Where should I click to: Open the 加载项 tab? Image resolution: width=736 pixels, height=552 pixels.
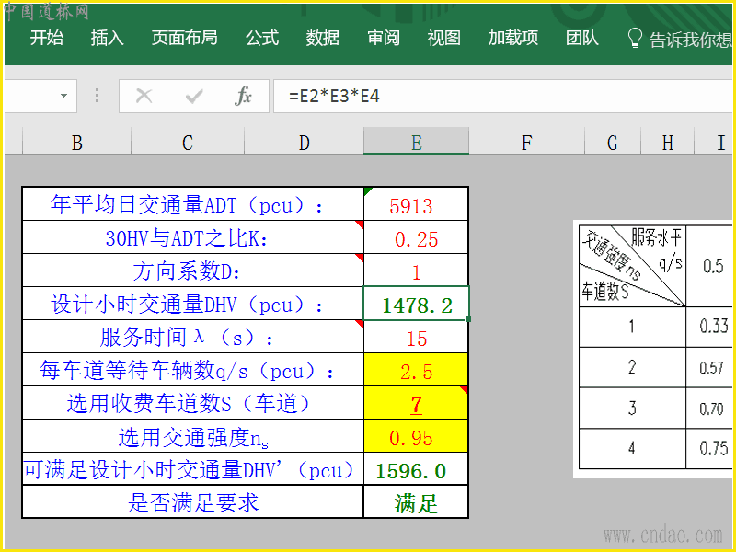pos(513,38)
